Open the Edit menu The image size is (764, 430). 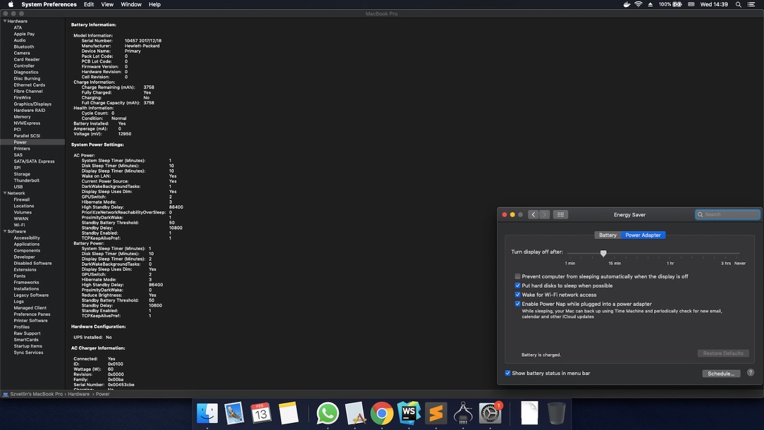(89, 4)
